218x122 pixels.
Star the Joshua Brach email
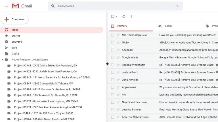pyautogui.click(x=118, y=72)
